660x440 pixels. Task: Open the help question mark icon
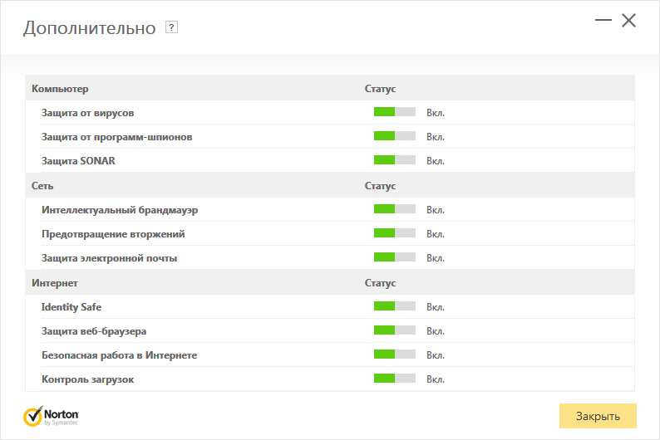pyautogui.click(x=172, y=27)
